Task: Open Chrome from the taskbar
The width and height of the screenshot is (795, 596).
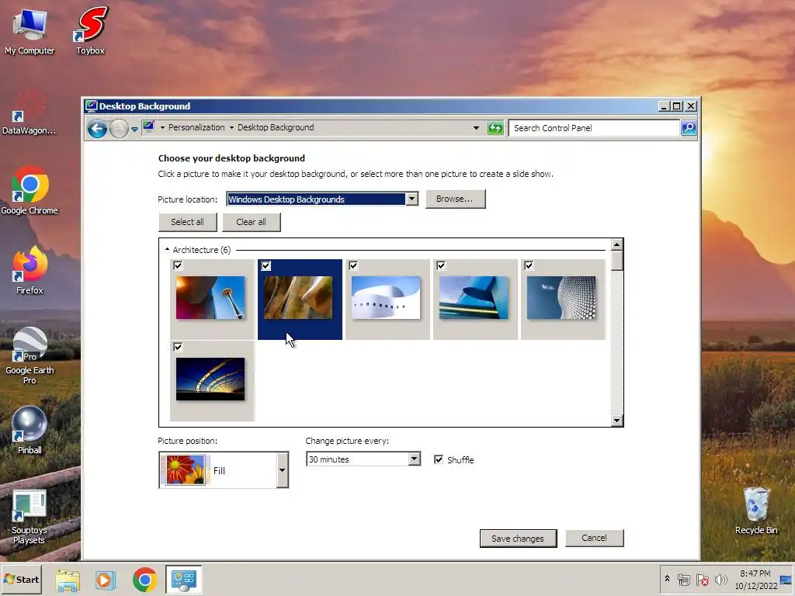Action: [x=145, y=580]
